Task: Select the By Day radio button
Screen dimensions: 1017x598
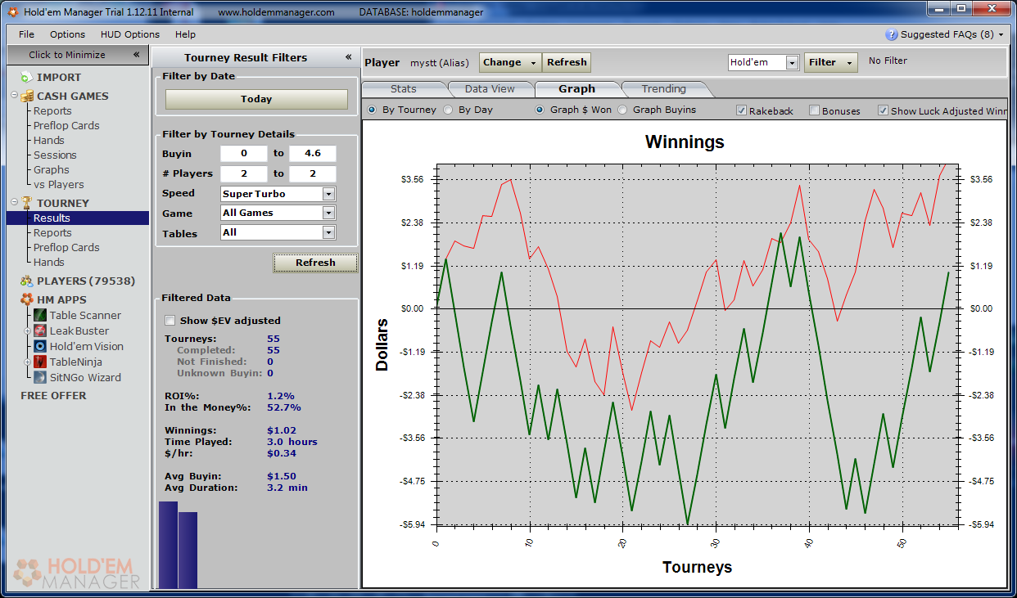Action: pos(448,110)
